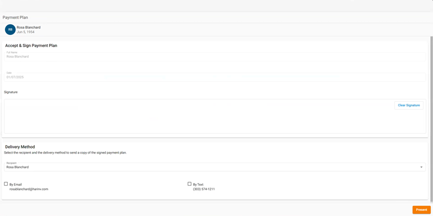Screen dimensions: 433x216
Task: Click the RB patient avatar icon
Action: (10, 30)
